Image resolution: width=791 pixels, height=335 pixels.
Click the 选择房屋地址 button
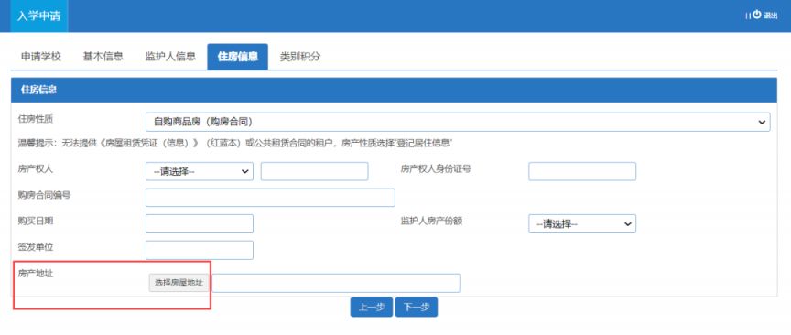point(179,283)
